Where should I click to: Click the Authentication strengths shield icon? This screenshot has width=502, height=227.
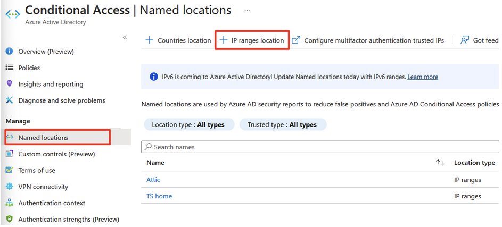point(9,219)
